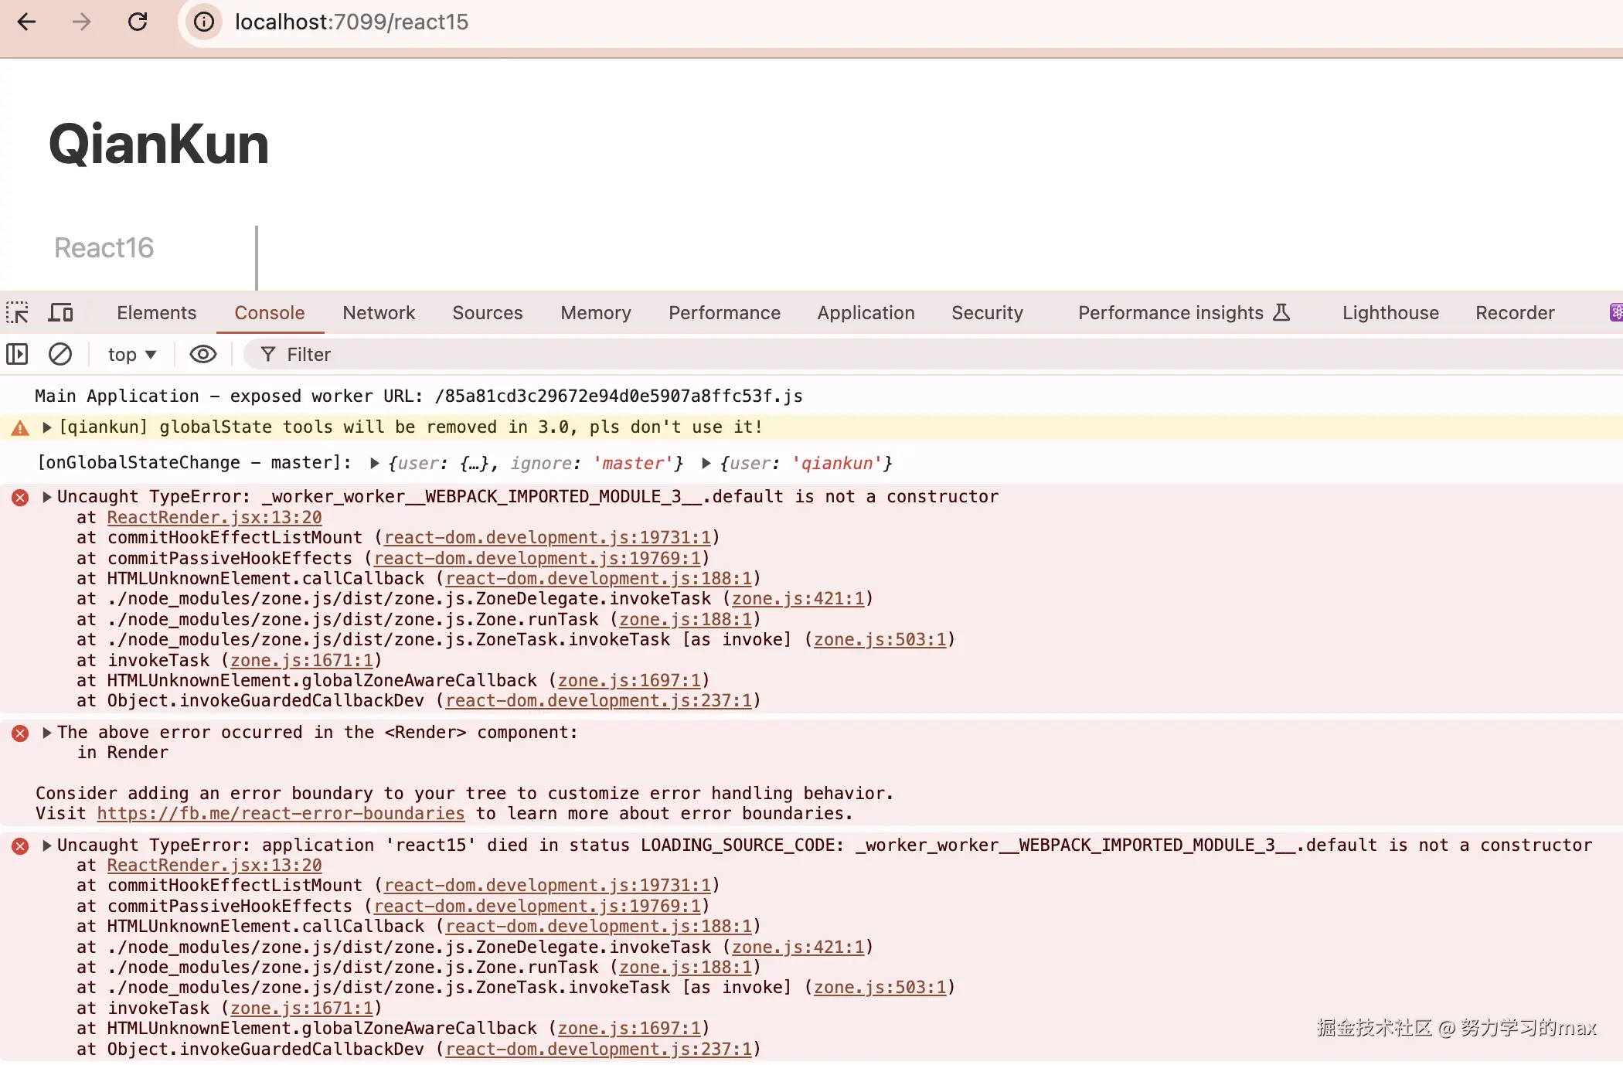Open the first ReactRender.jsx:13:20 link

coord(214,518)
